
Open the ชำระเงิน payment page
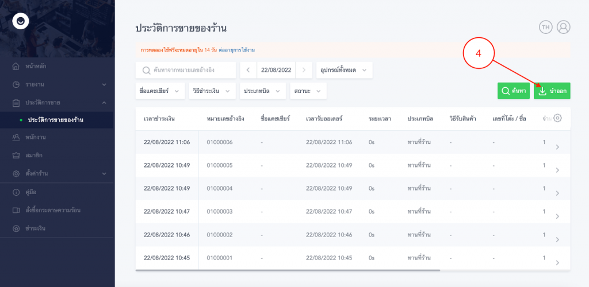tap(36, 228)
